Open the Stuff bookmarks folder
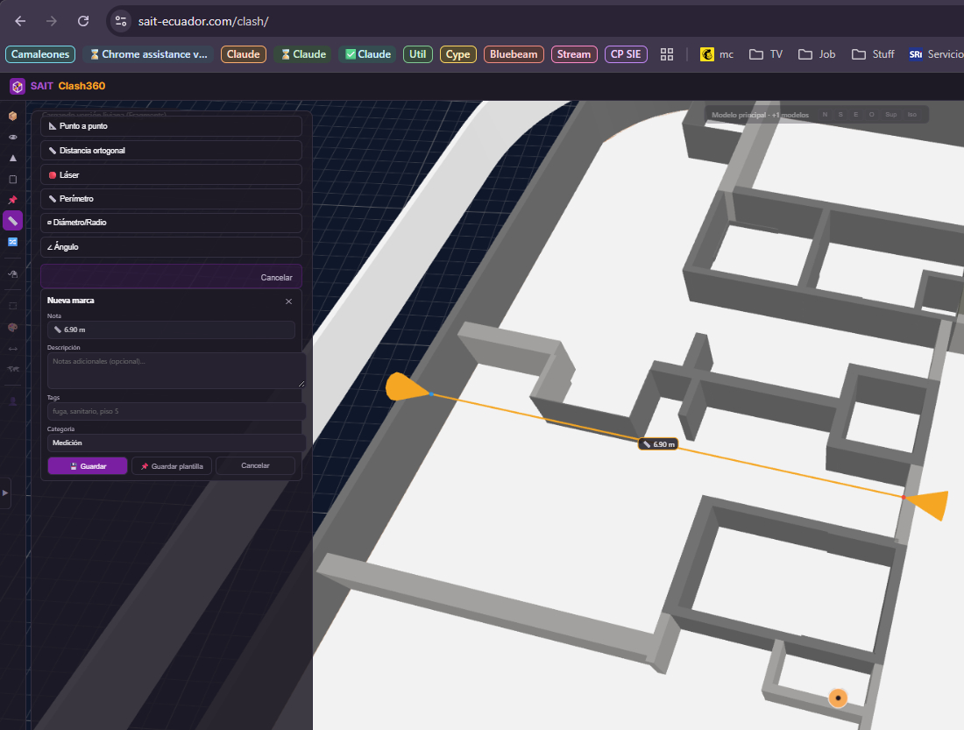 873,54
